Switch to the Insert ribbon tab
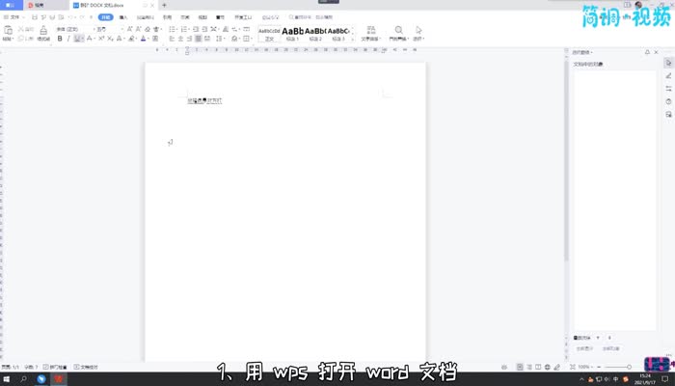 click(123, 17)
